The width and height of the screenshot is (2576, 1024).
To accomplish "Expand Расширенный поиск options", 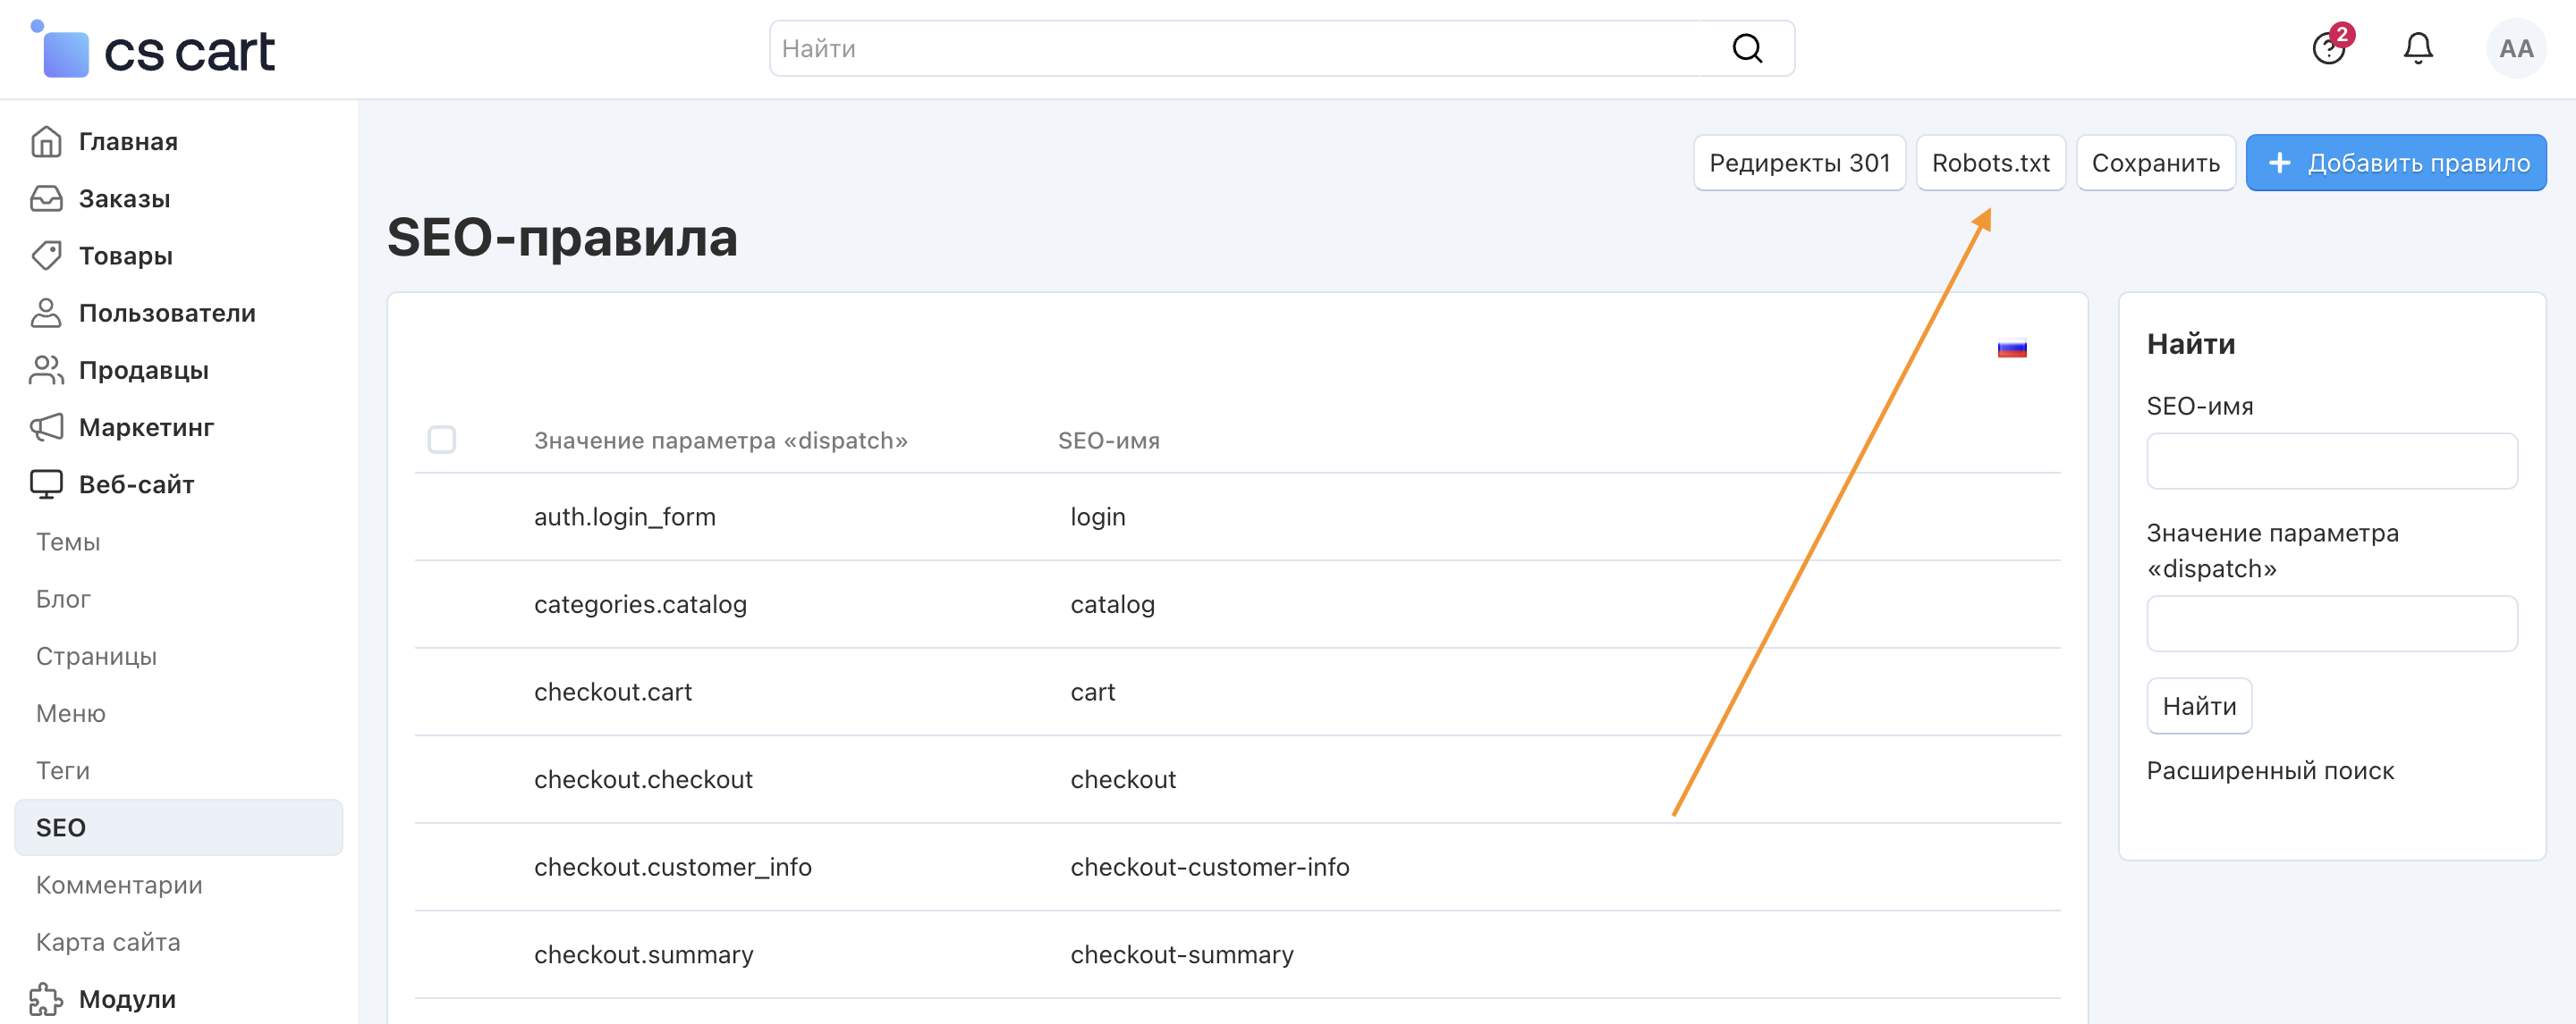I will click(x=2269, y=770).
